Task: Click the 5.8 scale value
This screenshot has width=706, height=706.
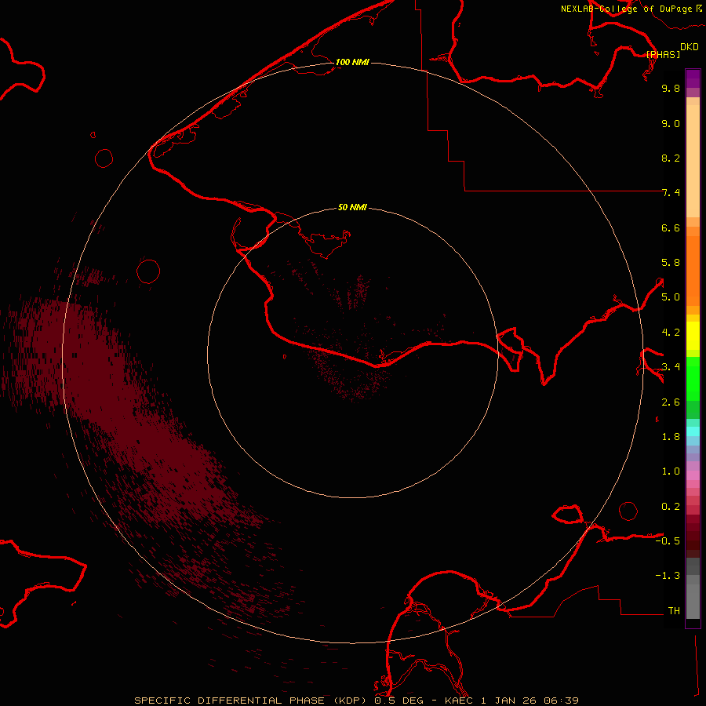Action: click(x=671, y=263)
